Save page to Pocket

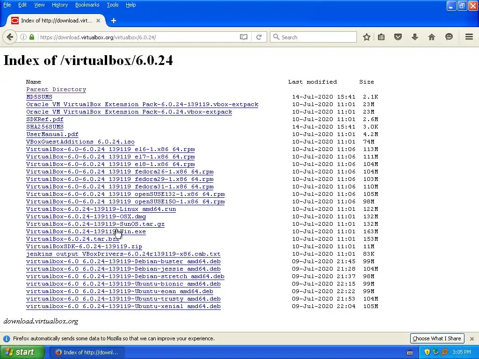pos(398,37)
